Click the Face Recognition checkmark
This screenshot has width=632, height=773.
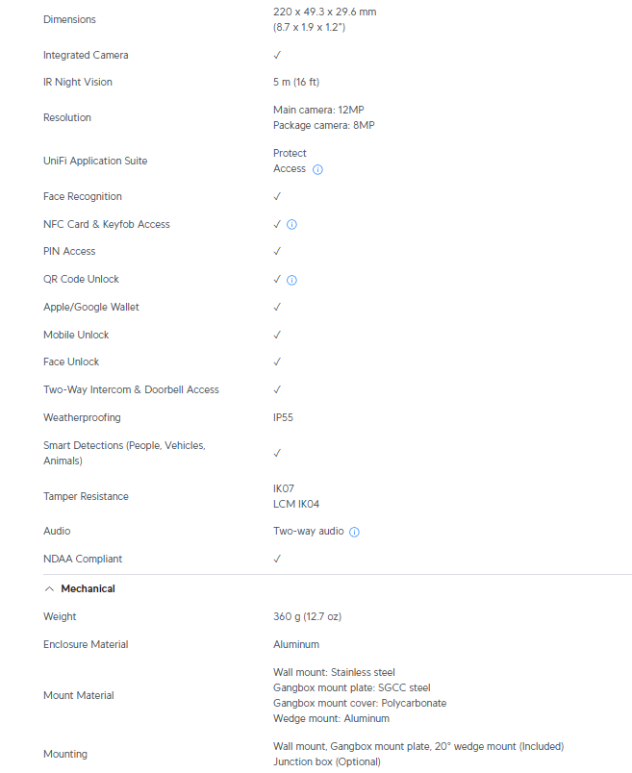[x=277, y=196]
